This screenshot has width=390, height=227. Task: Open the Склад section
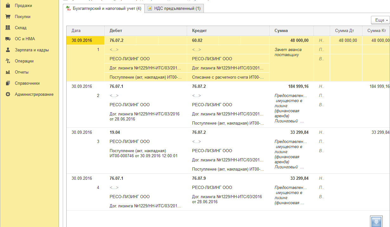click(21, 28)
